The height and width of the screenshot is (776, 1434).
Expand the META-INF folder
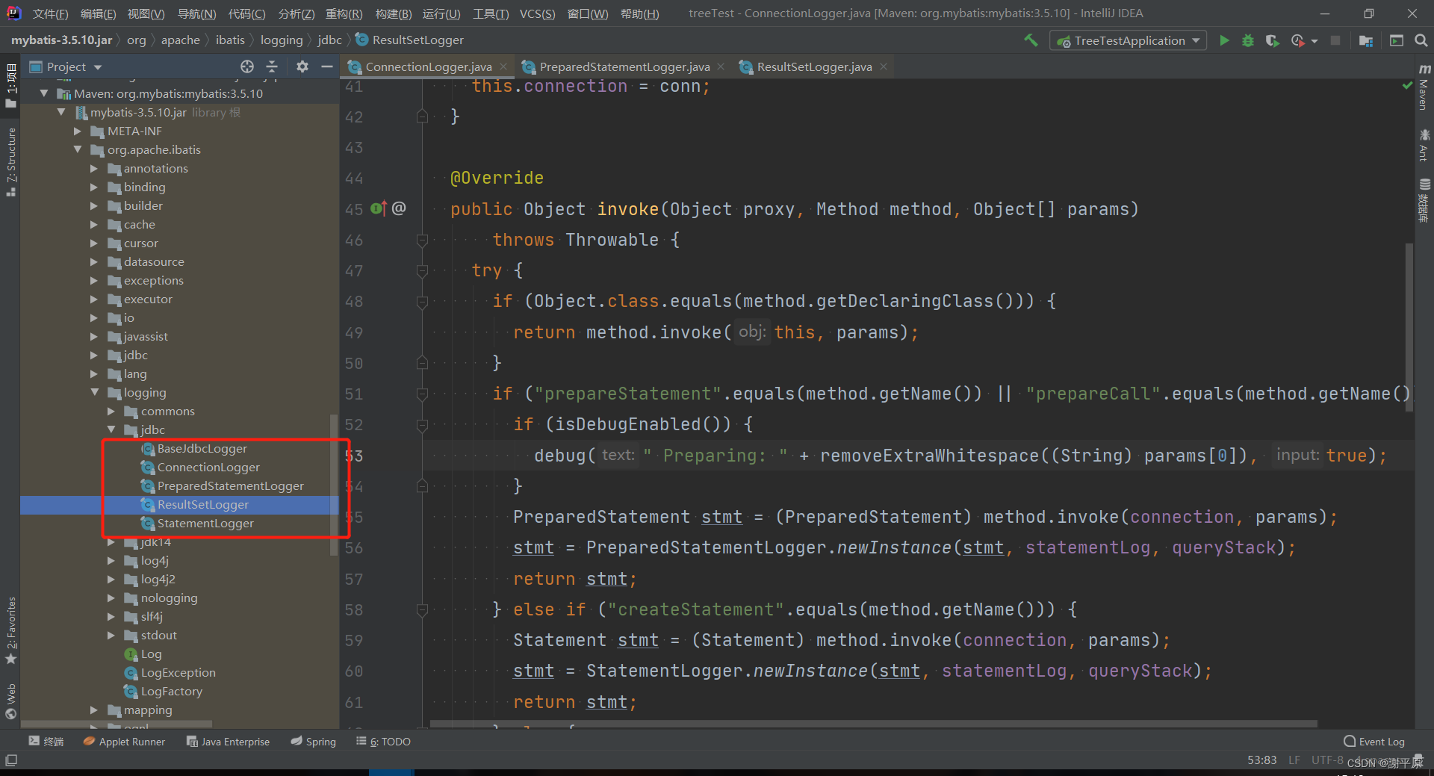pos(78,131)
